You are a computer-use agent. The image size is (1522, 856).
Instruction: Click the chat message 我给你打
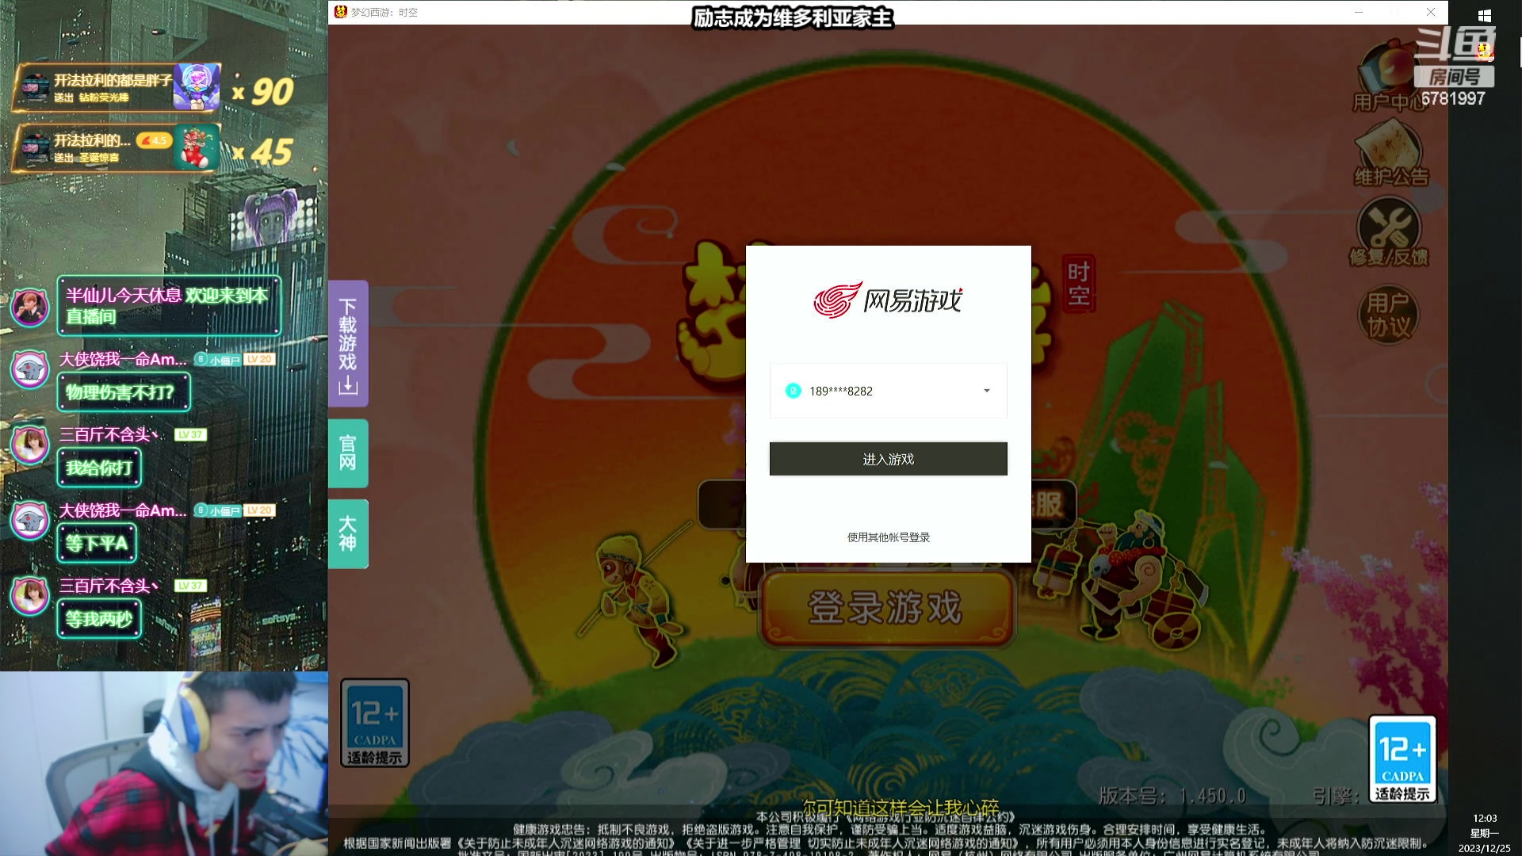[x=99, y=468]
